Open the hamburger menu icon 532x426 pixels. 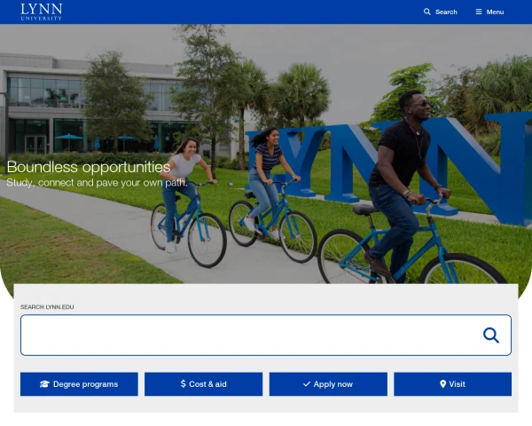479,12
